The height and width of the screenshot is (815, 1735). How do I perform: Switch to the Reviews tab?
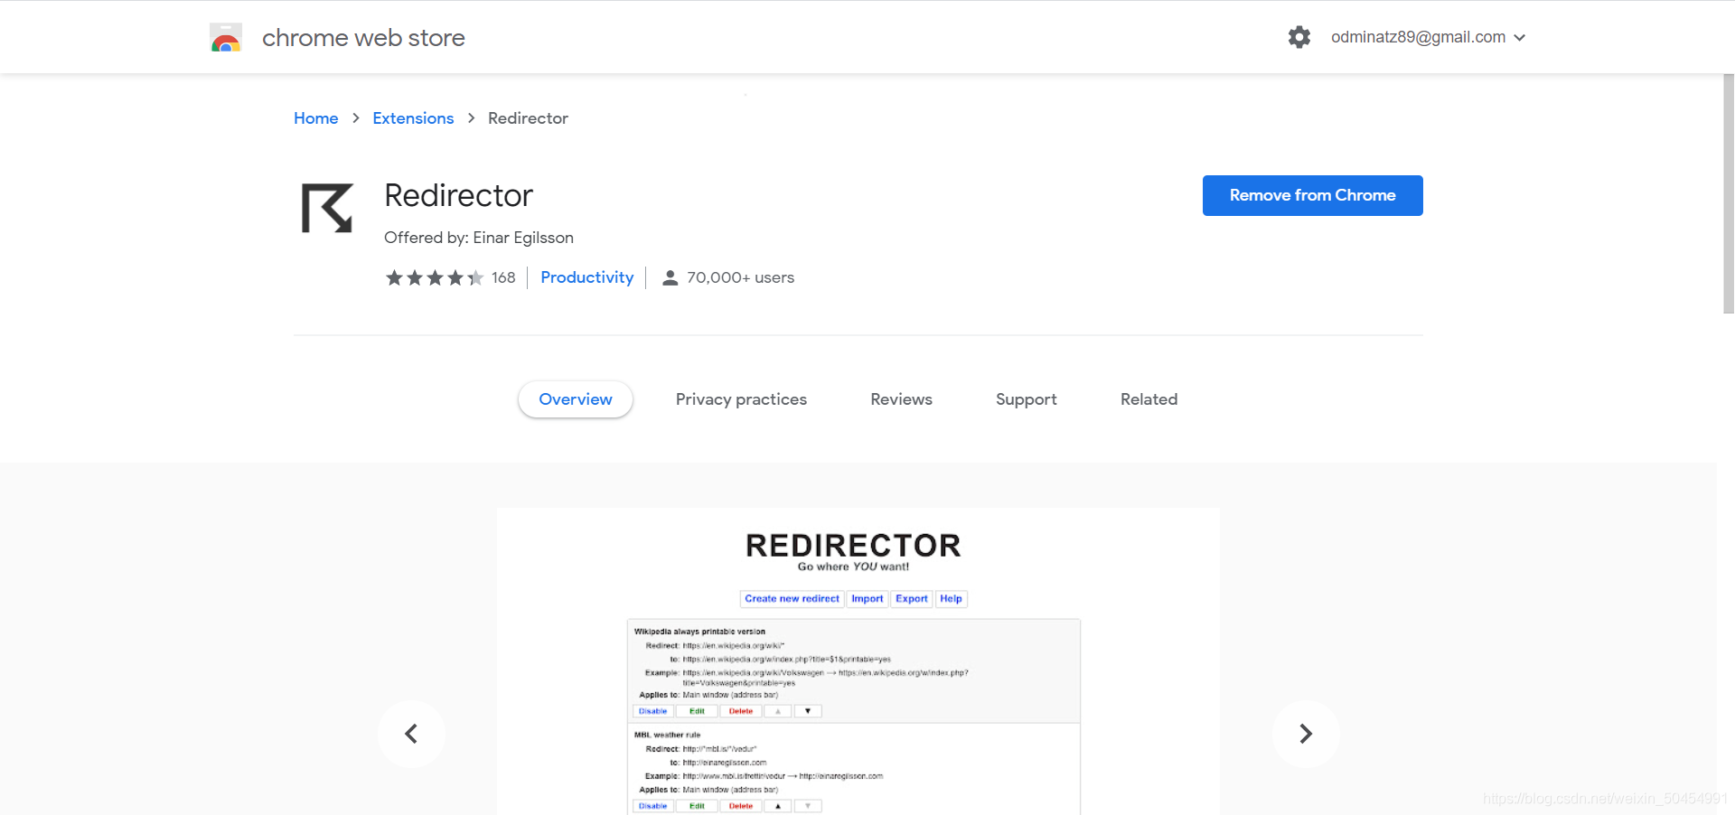pos(901,399)
